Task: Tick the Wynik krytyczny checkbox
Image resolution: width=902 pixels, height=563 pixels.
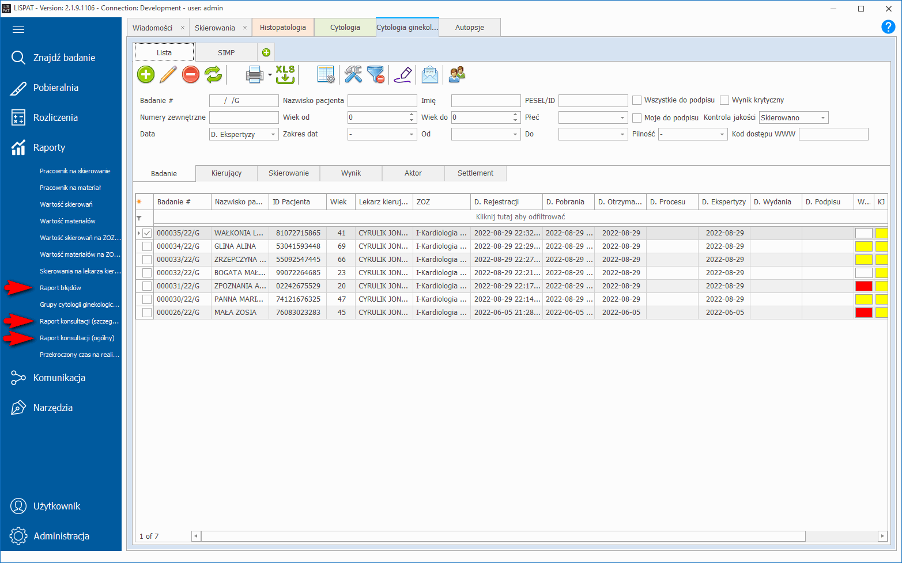Action: (724, 100)
